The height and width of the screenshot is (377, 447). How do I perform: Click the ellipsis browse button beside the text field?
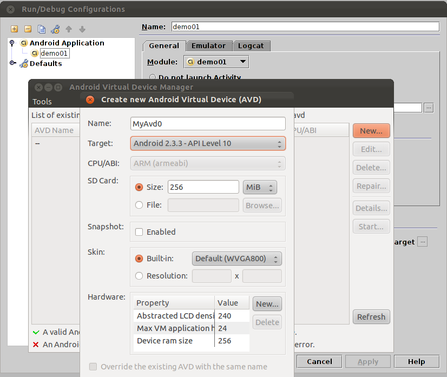pyautogui.click(x=429, y=108)
